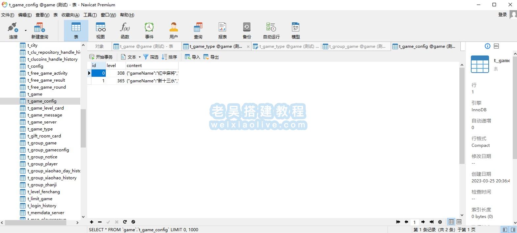Click the 函数 (Function) toolbar icon
This screenshot has height=233, width=517.
click(125, 30)
